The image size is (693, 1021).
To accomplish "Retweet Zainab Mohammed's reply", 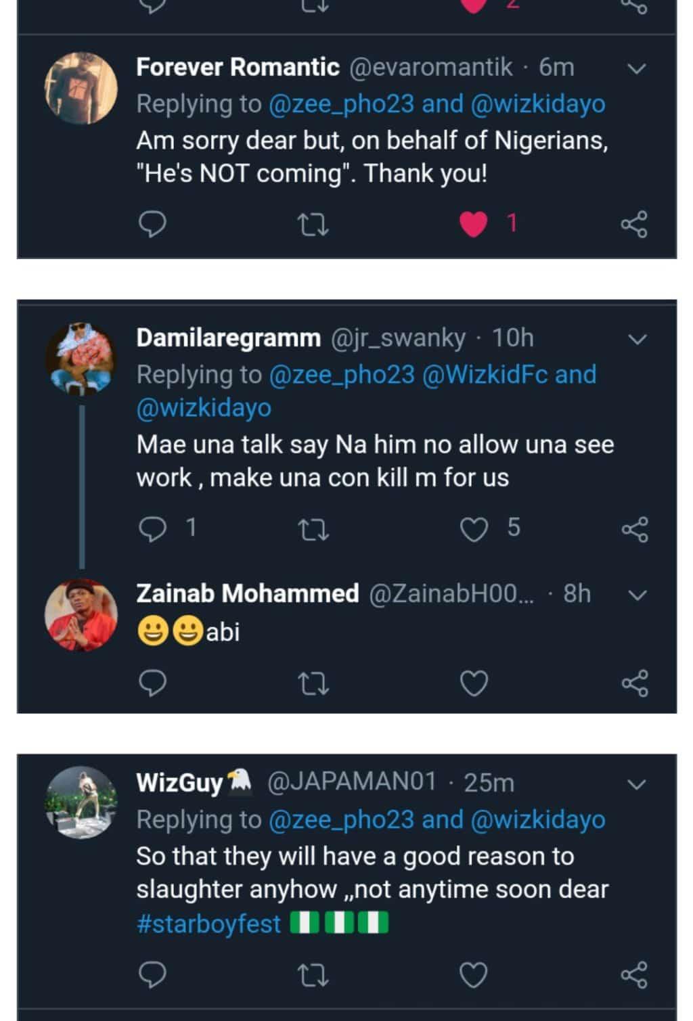I will tap(314, 684).
